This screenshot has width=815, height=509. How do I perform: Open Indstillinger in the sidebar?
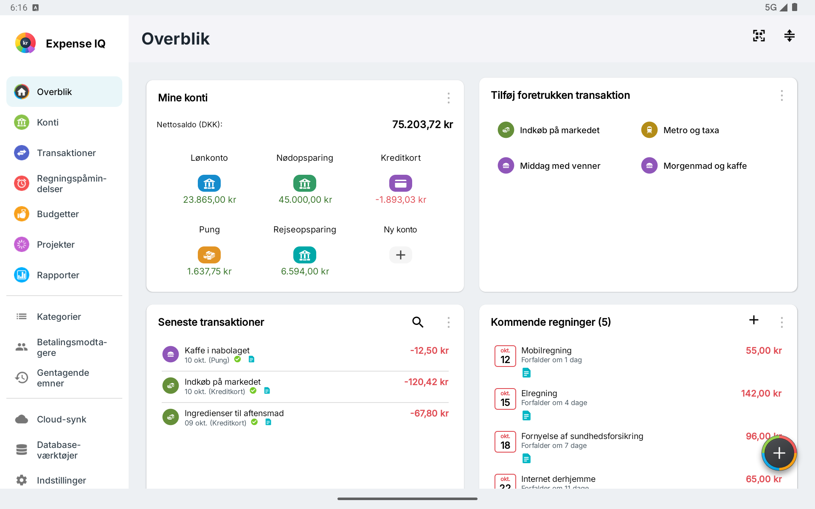click(x=64, y=480)
